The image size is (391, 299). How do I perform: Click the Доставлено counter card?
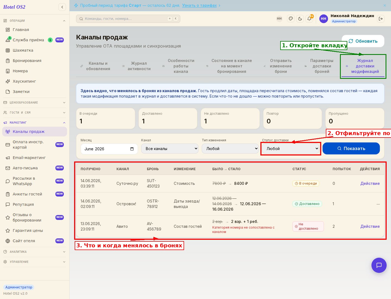point(168,119)
